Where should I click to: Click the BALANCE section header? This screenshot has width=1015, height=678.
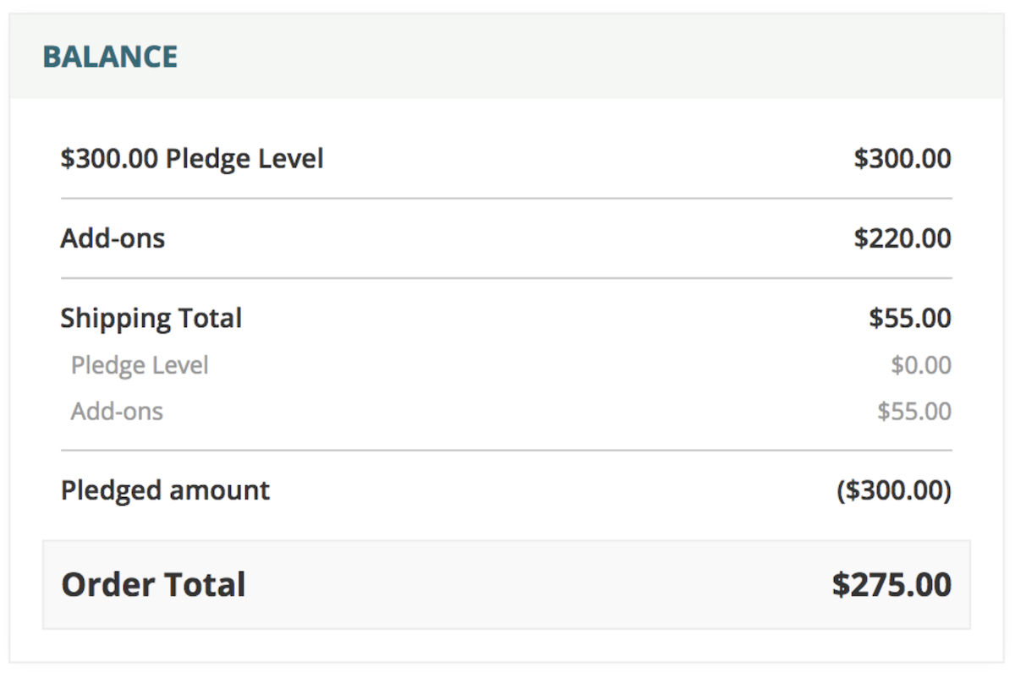(x=110, y=57)
